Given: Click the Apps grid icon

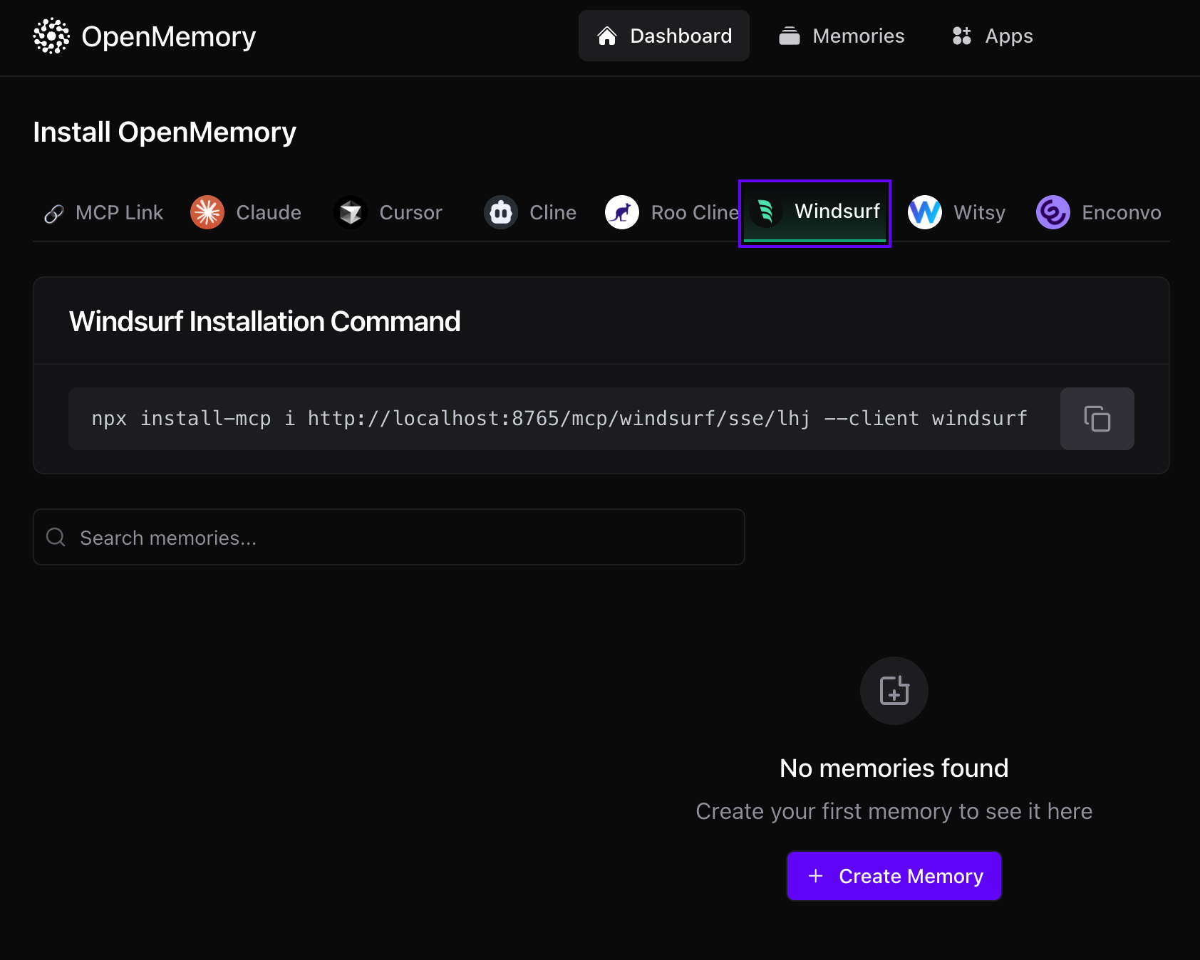Looking at the screenshot, I should click(962, 36).
